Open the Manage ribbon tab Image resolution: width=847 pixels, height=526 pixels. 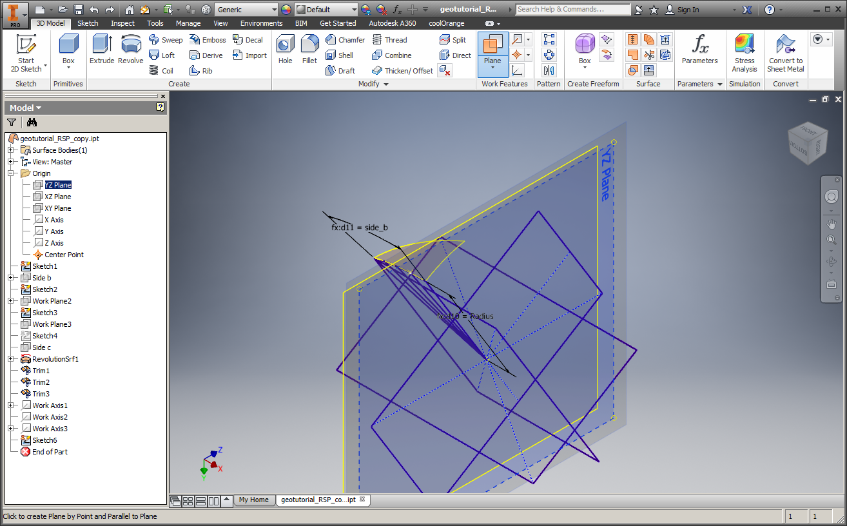188,23
